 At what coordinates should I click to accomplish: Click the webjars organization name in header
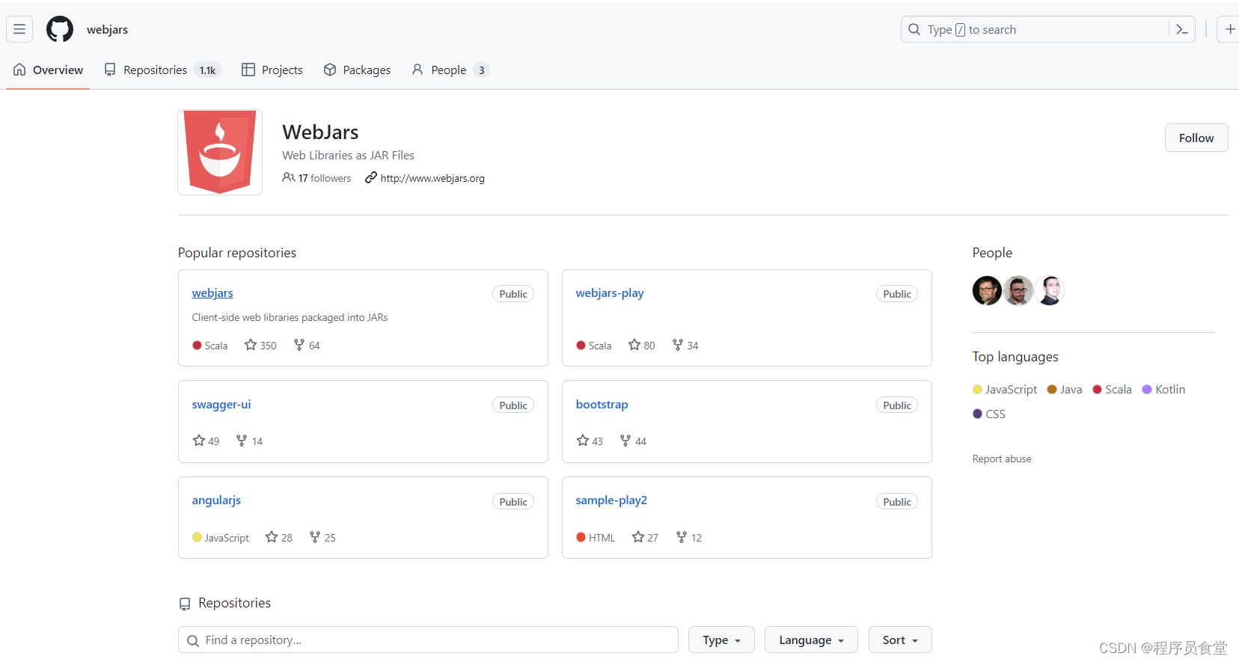click(107, 29)
